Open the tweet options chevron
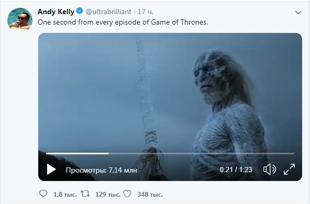Viewport: 310px width, 204px height. coord(298,13)
